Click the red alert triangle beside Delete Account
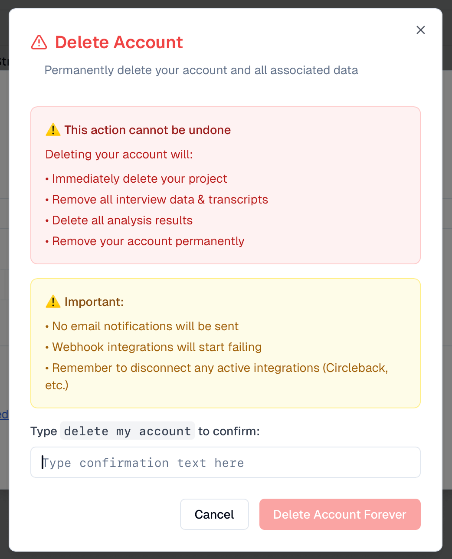Screen dimensions: 452x559 [39, 42]
